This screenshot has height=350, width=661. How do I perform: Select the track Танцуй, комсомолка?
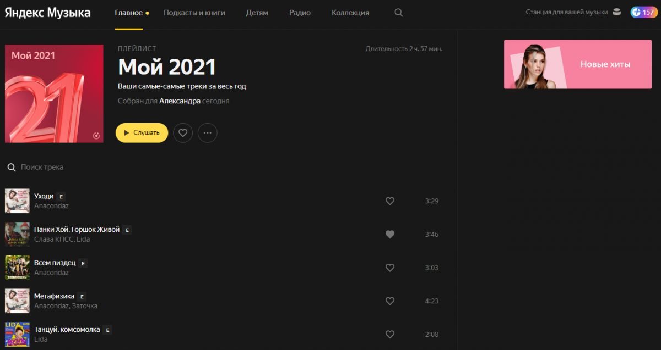tap(67, 330)
